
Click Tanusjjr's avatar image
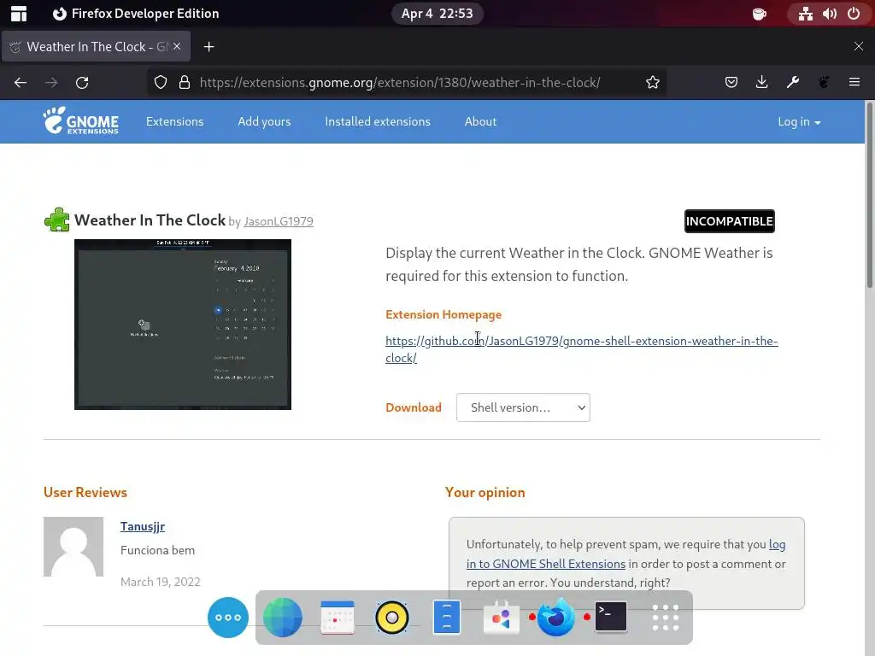point(73,547)
